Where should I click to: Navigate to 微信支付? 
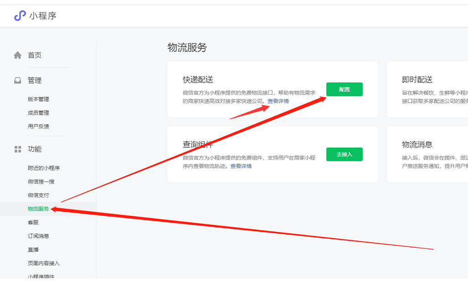[x=38, y=195]
